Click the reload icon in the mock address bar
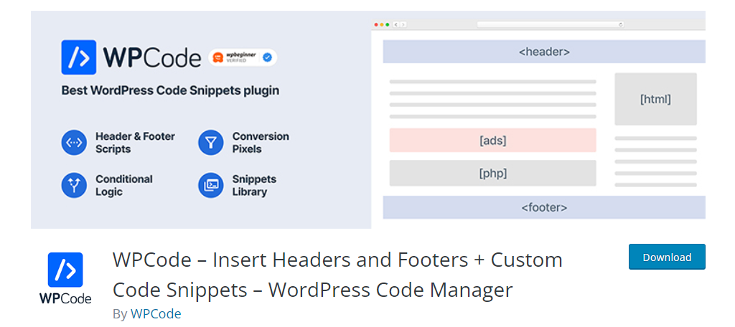Image resolution: width=735 pixels, height=327 pixels. [x=621, y=24]
